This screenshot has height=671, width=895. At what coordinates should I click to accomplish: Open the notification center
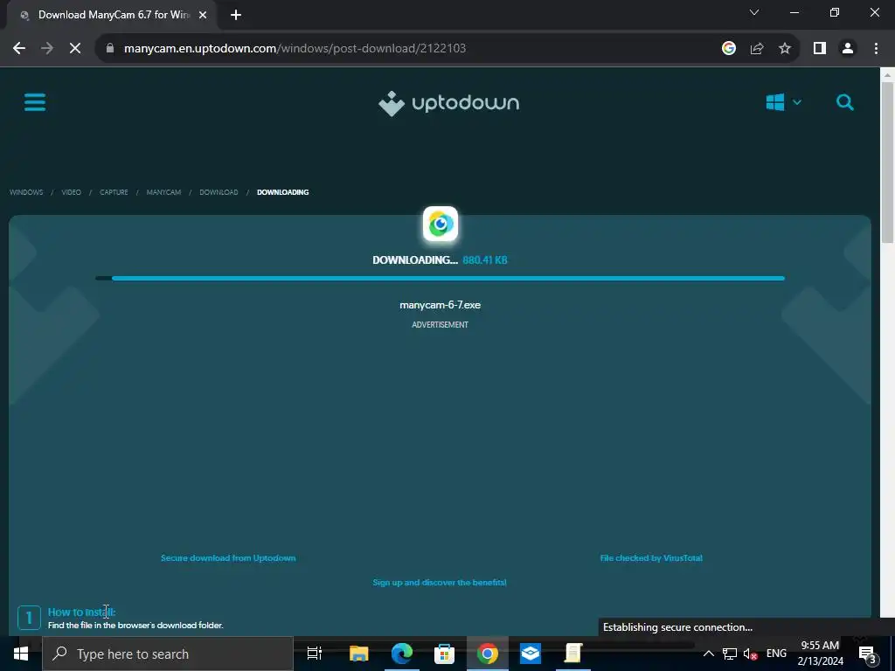click(x=868, y=654)
